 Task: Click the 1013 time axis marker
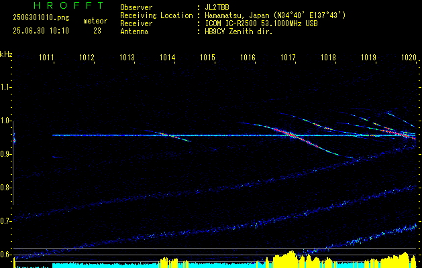pos(127,58)
